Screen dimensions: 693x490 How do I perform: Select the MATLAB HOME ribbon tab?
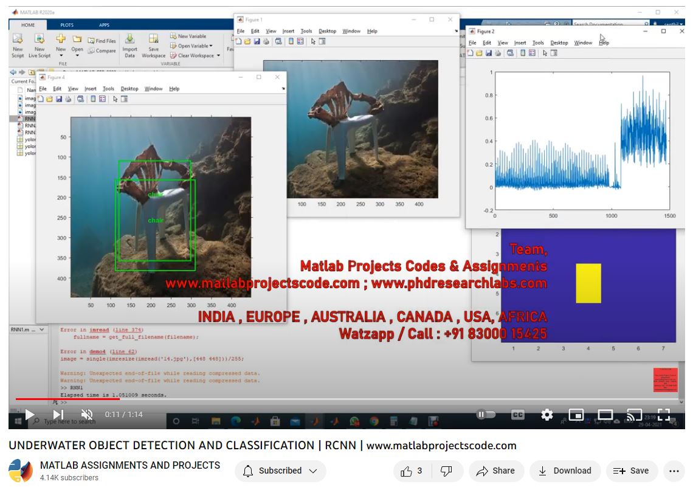click(x=28, y=25)
